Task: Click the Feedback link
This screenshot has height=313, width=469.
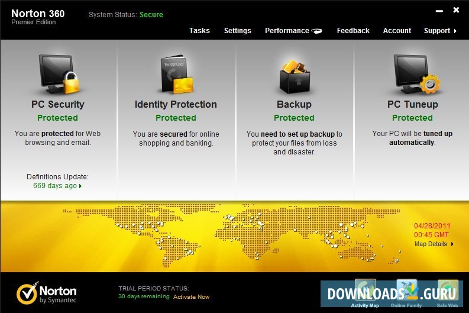Action: coord(353,31)
